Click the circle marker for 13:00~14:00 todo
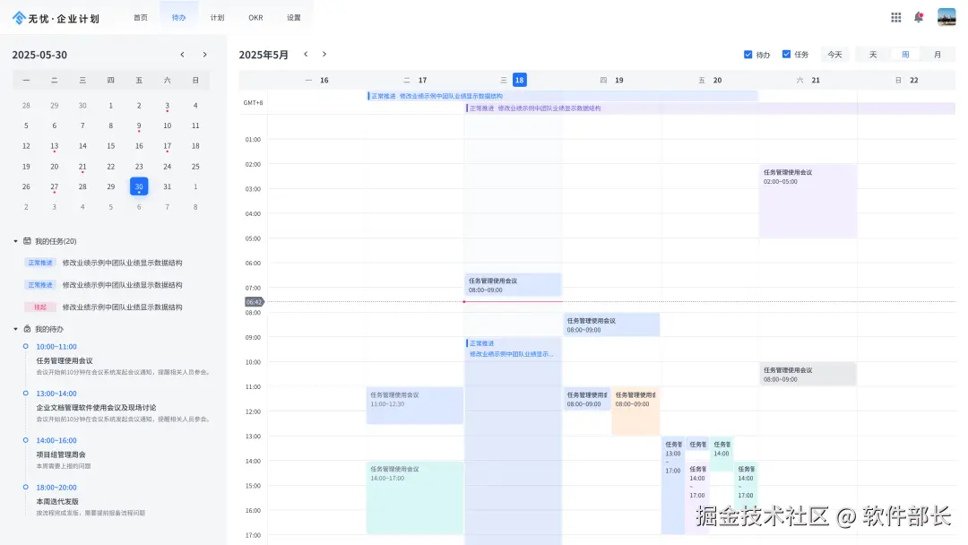This screenshot has height=545, width=968. coord(25,394)
